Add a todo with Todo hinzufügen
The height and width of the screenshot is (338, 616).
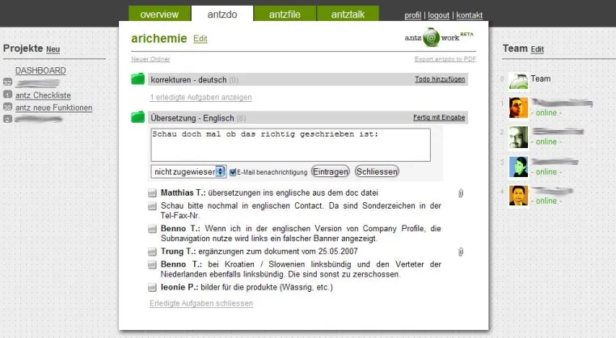(x=440, y=79)
